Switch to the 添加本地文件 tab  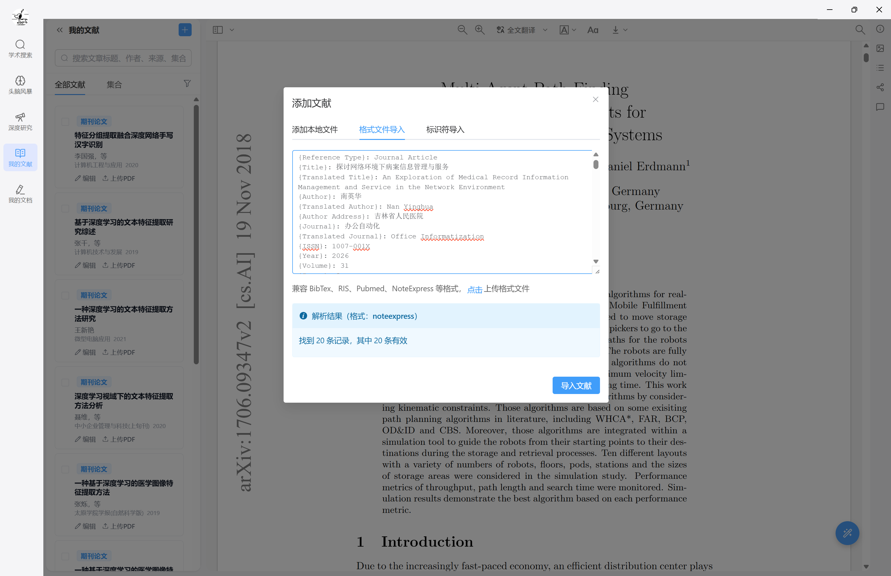[x=315, y=129]
